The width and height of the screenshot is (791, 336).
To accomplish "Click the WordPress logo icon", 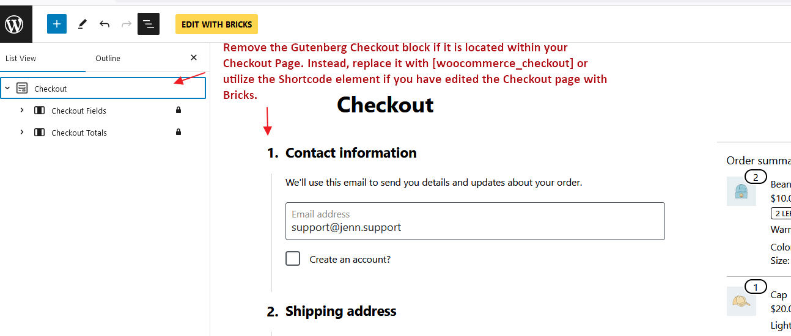I will 16,24.
